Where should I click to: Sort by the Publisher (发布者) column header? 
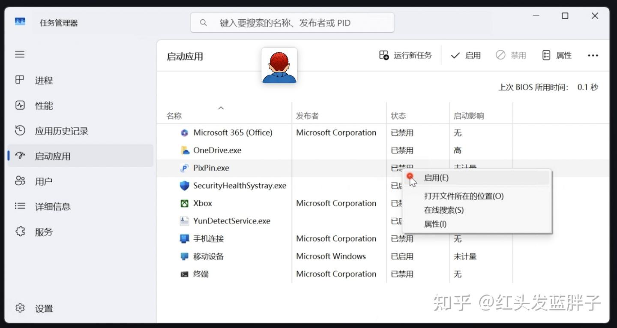[307, 116]
